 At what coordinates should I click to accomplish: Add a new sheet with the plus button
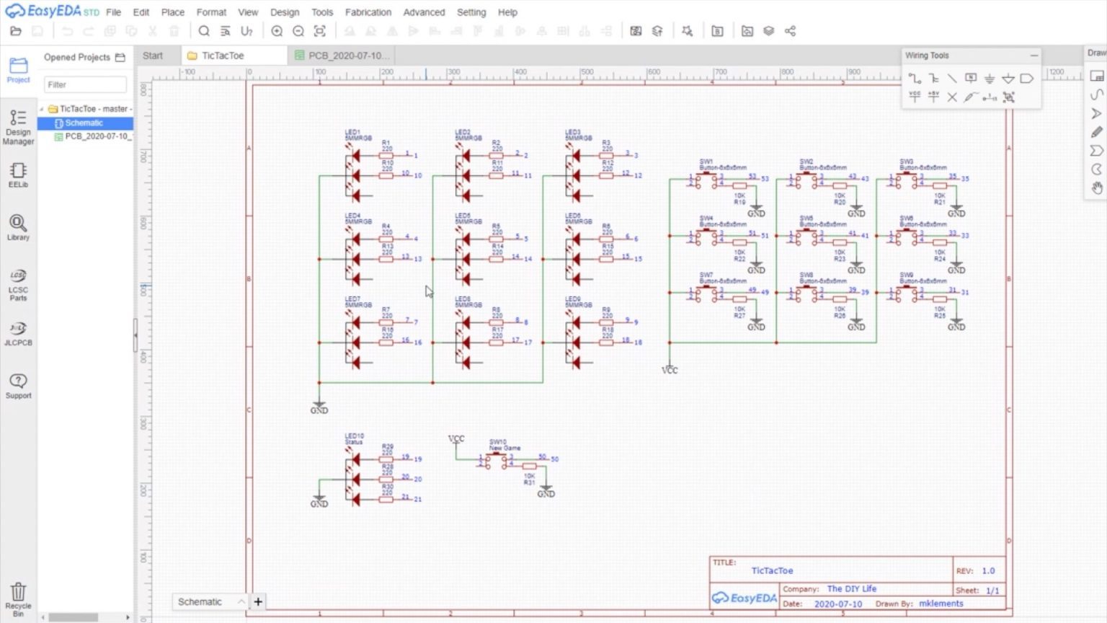point(258,601)
